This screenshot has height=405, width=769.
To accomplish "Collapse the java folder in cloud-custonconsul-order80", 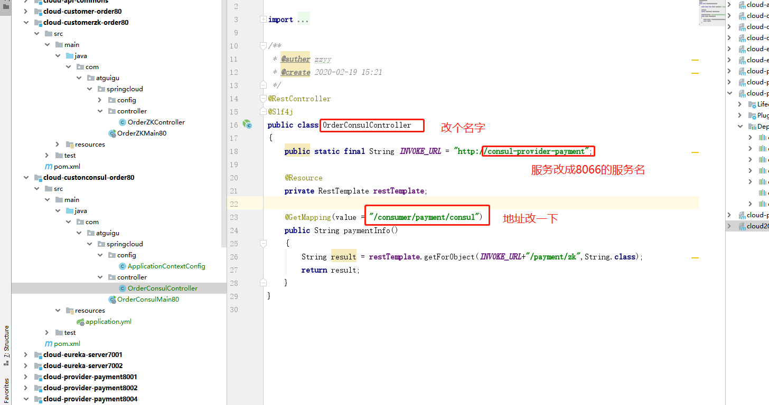I will click(58, 211).
